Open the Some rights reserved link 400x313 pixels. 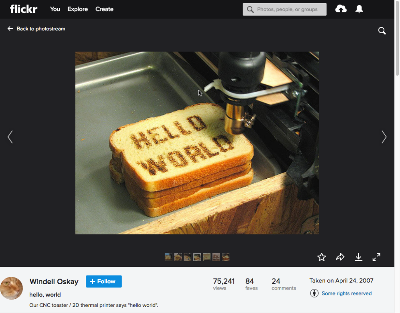click(346, 293)
